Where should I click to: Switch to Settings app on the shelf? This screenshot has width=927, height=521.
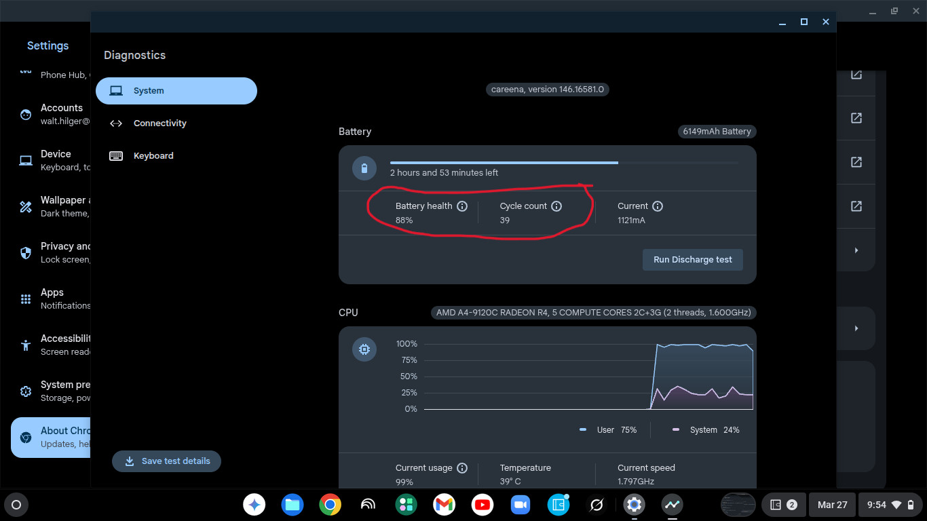point(635,505)
